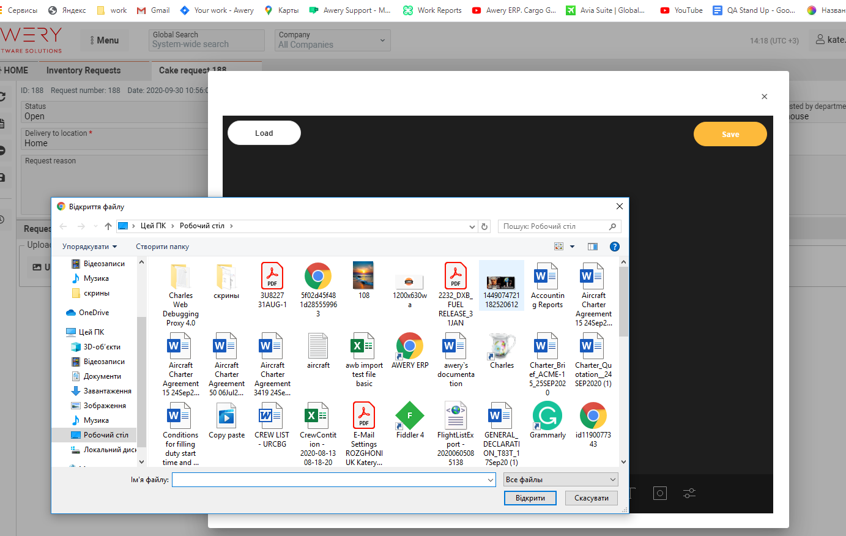Switch to the Inventory Requests tab

click(x=83, y=70)
